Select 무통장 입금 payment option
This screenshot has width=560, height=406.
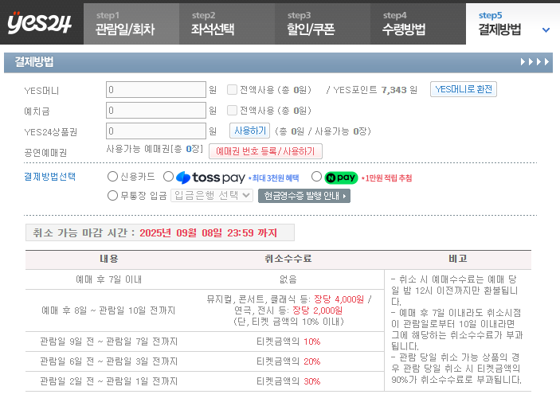coord(112,196)
